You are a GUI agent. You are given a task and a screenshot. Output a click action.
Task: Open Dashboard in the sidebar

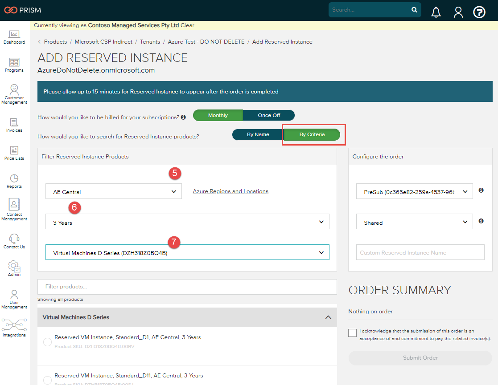pos(14,37)
